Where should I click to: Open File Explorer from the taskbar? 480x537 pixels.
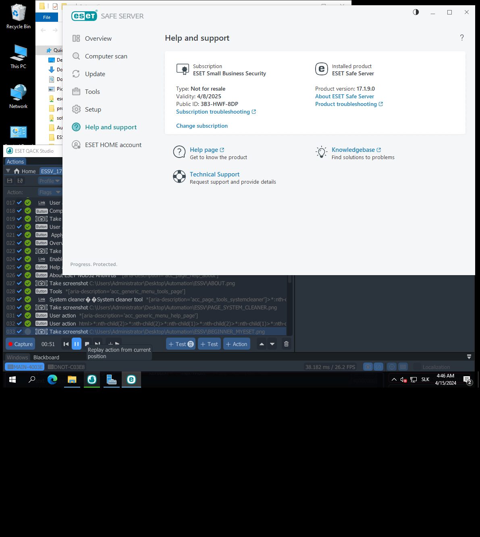(72, 379)
